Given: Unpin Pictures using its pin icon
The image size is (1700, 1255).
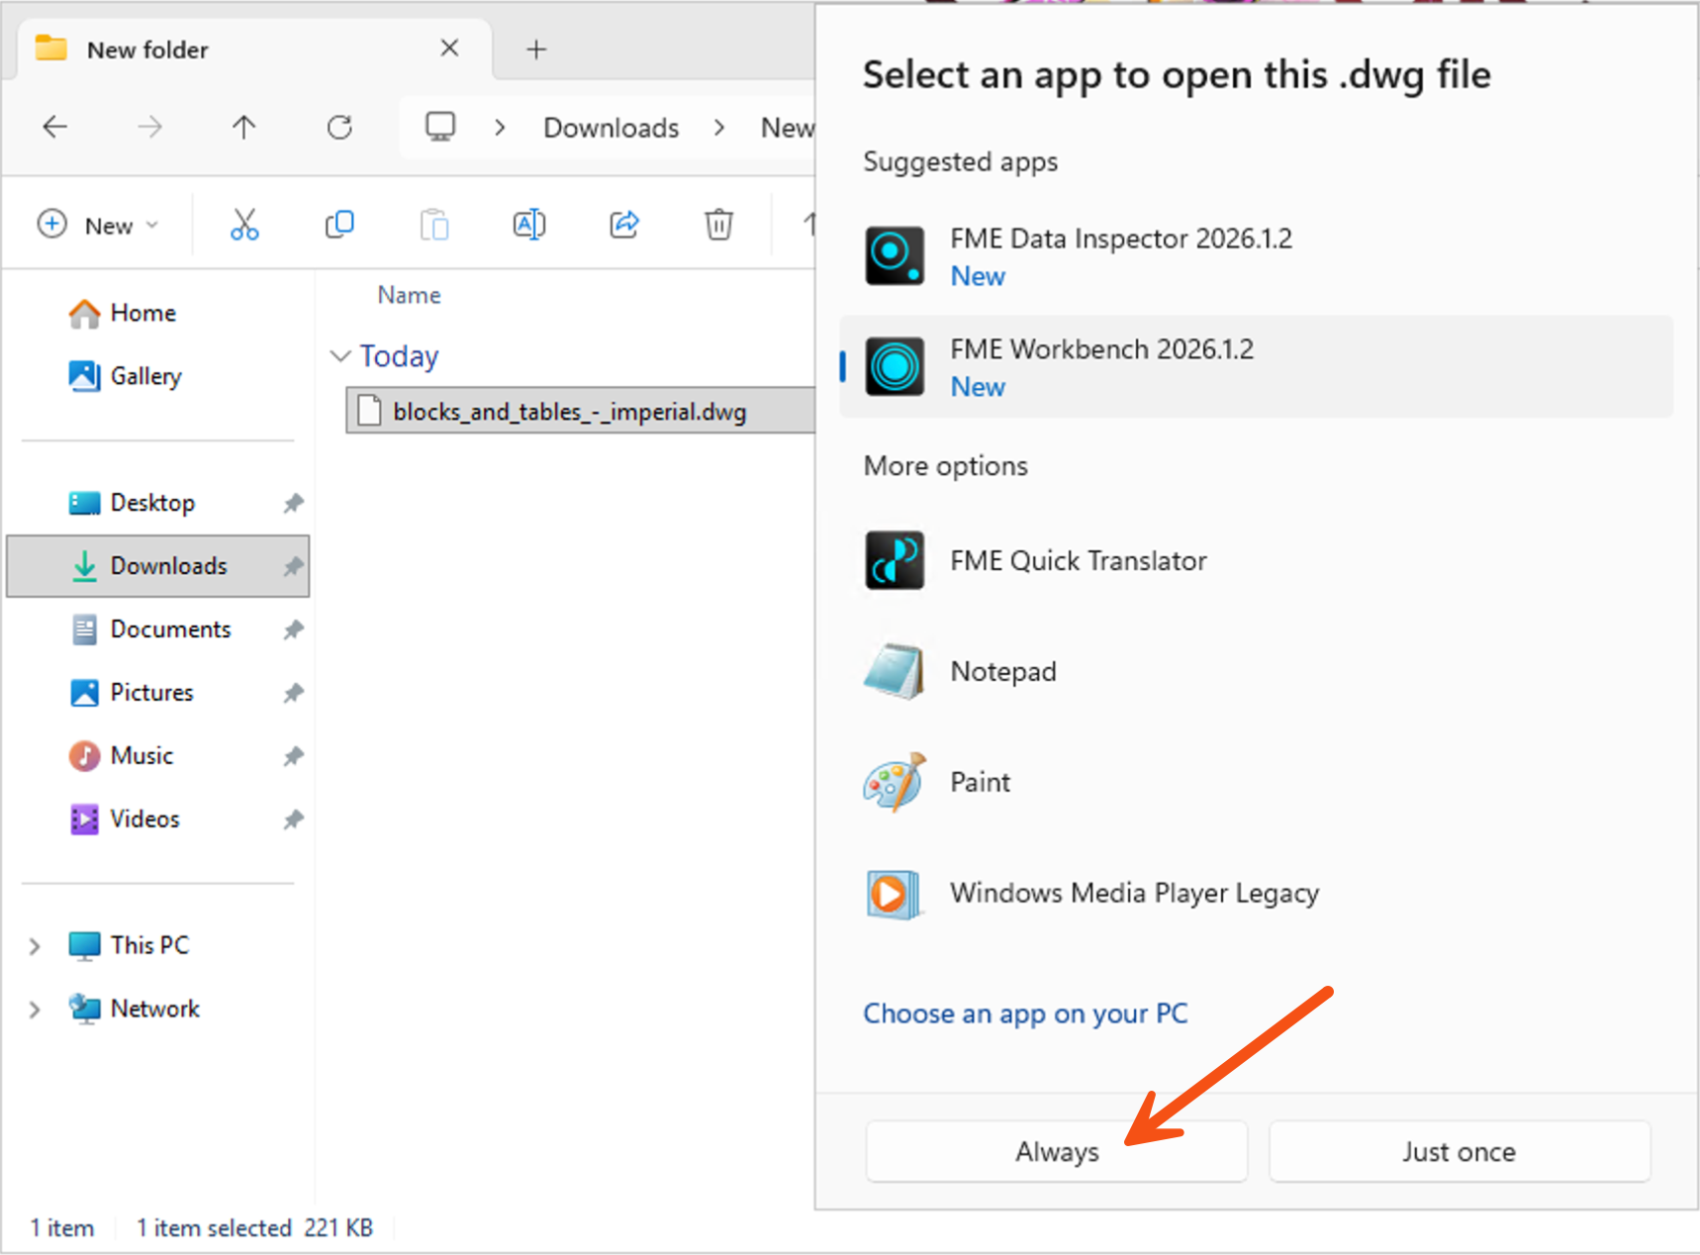Looking at the screenshot, I should click(x=293, y=693).
